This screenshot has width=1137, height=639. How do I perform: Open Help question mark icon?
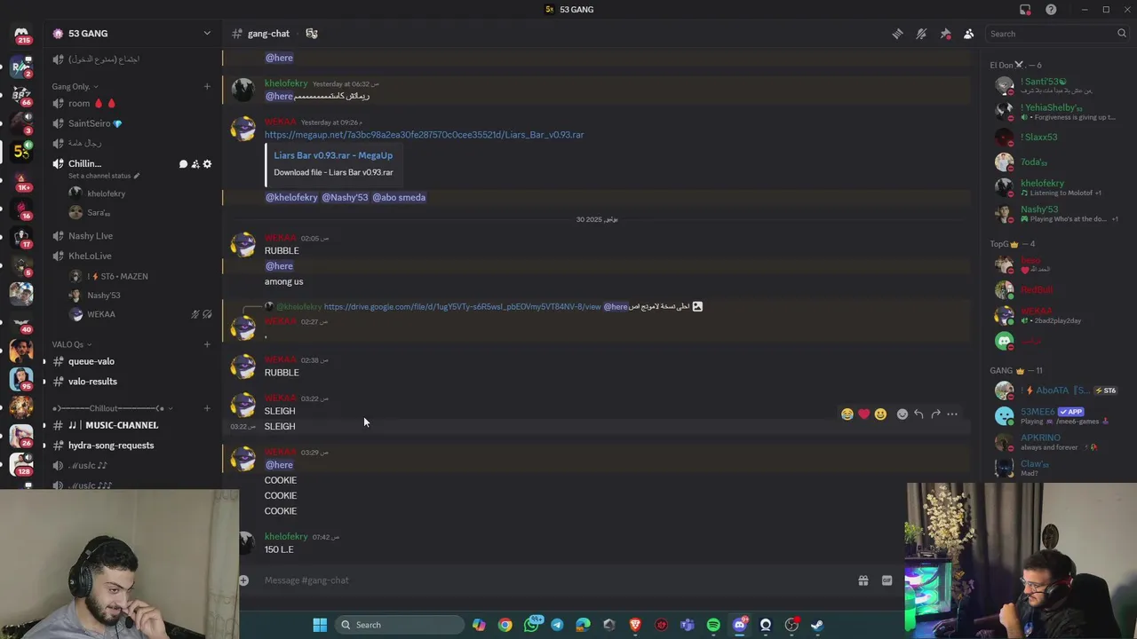point(1051,10)
